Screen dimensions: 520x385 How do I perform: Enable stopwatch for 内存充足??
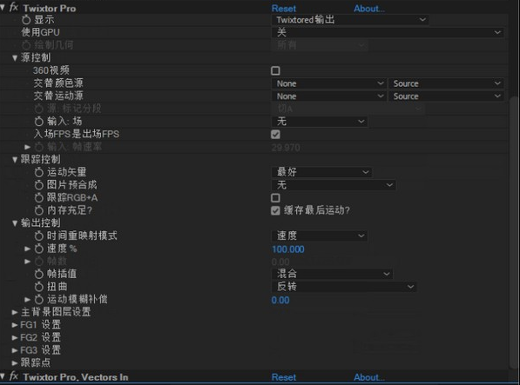[39, 210]
